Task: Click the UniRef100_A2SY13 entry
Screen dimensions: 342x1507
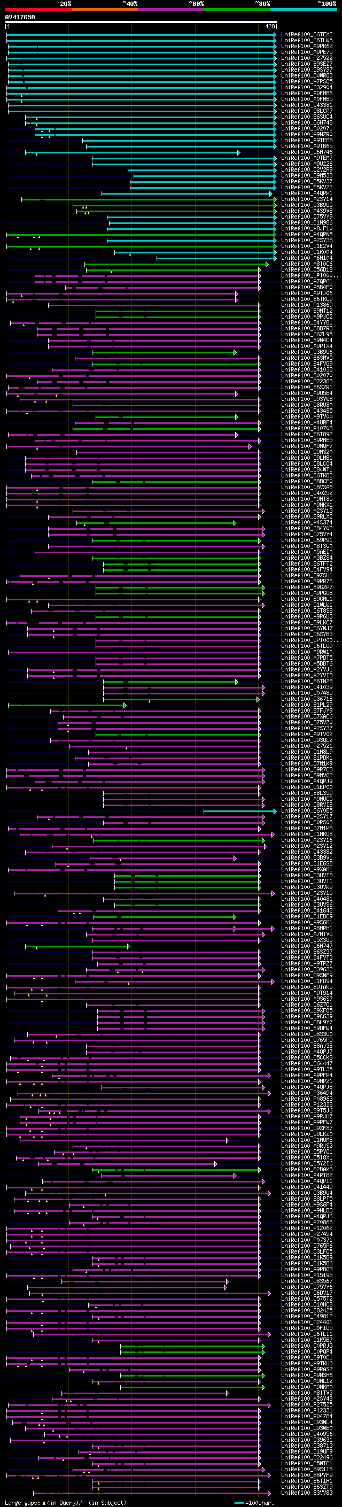Action: point(307,511)
